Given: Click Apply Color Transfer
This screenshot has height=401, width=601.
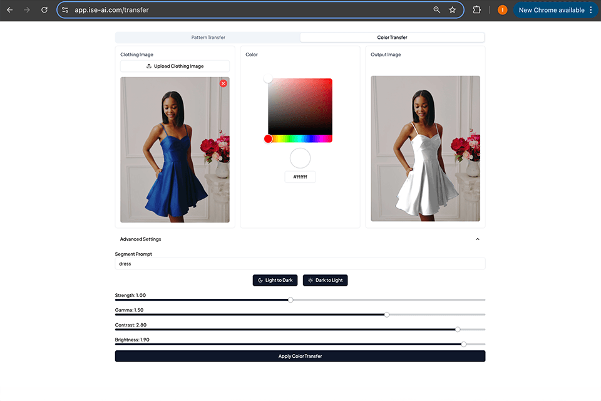Looking at the screenshot, I should click(300, 355).
